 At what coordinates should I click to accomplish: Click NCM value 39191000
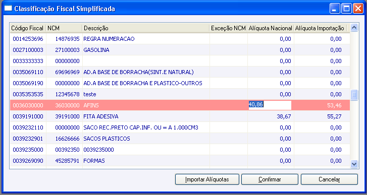click(68, 116)
